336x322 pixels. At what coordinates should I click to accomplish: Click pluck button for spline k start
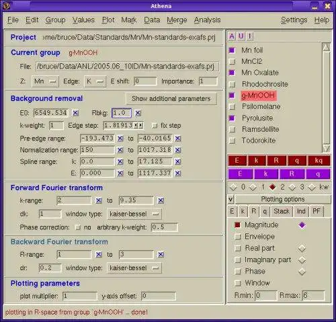(120, 161)
